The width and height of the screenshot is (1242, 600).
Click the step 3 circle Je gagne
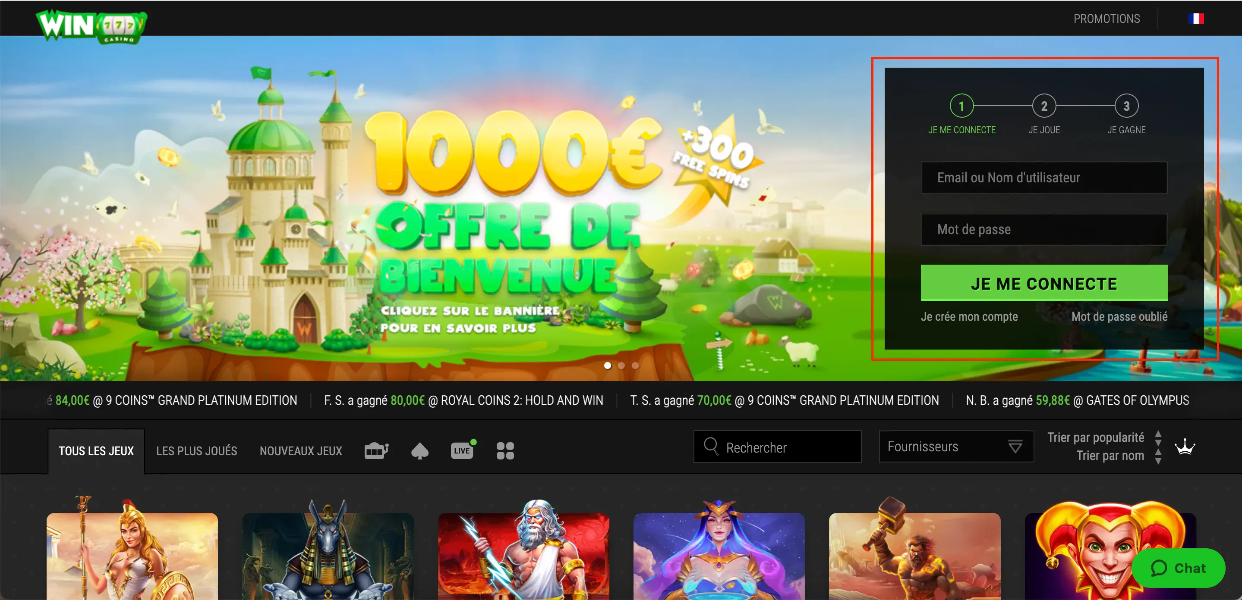click(1126, 106)
